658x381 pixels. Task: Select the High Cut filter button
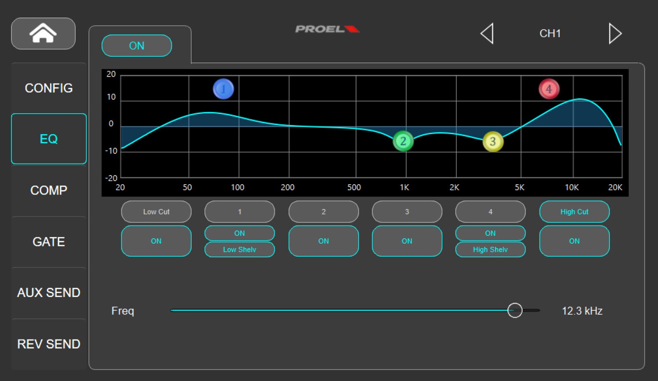(575, 211)
